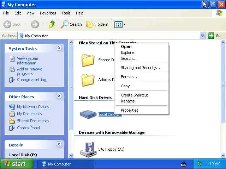The height and width of the screenshot is (169, 226).
Task: Open the Forward history dropdown arrow
Action: pos(43,24)
